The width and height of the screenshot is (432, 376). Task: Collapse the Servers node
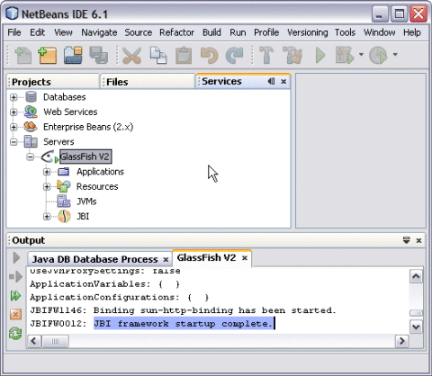click(13, 141)
